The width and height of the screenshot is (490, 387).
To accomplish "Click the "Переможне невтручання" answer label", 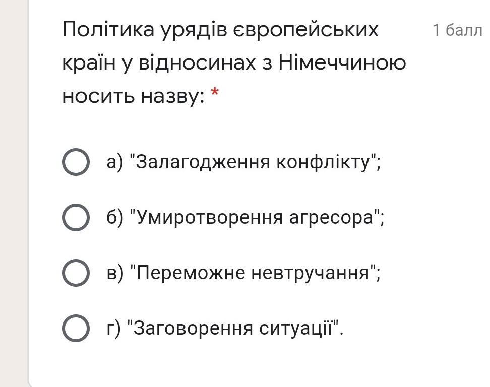I will pyautogui.click(x=243, y=273).
